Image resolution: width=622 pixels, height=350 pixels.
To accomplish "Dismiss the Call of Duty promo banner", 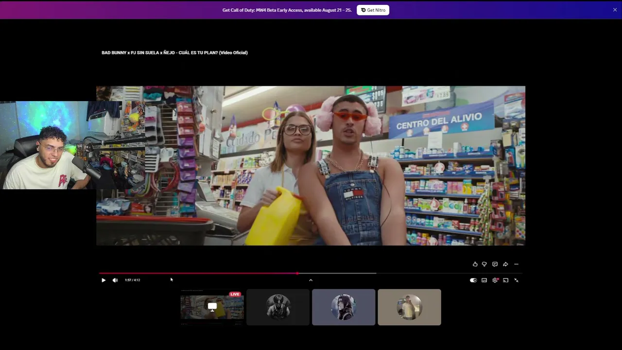I will pos(615,10).
